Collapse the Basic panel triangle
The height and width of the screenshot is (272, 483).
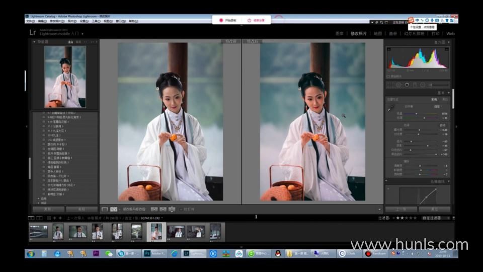coord(448,93)
